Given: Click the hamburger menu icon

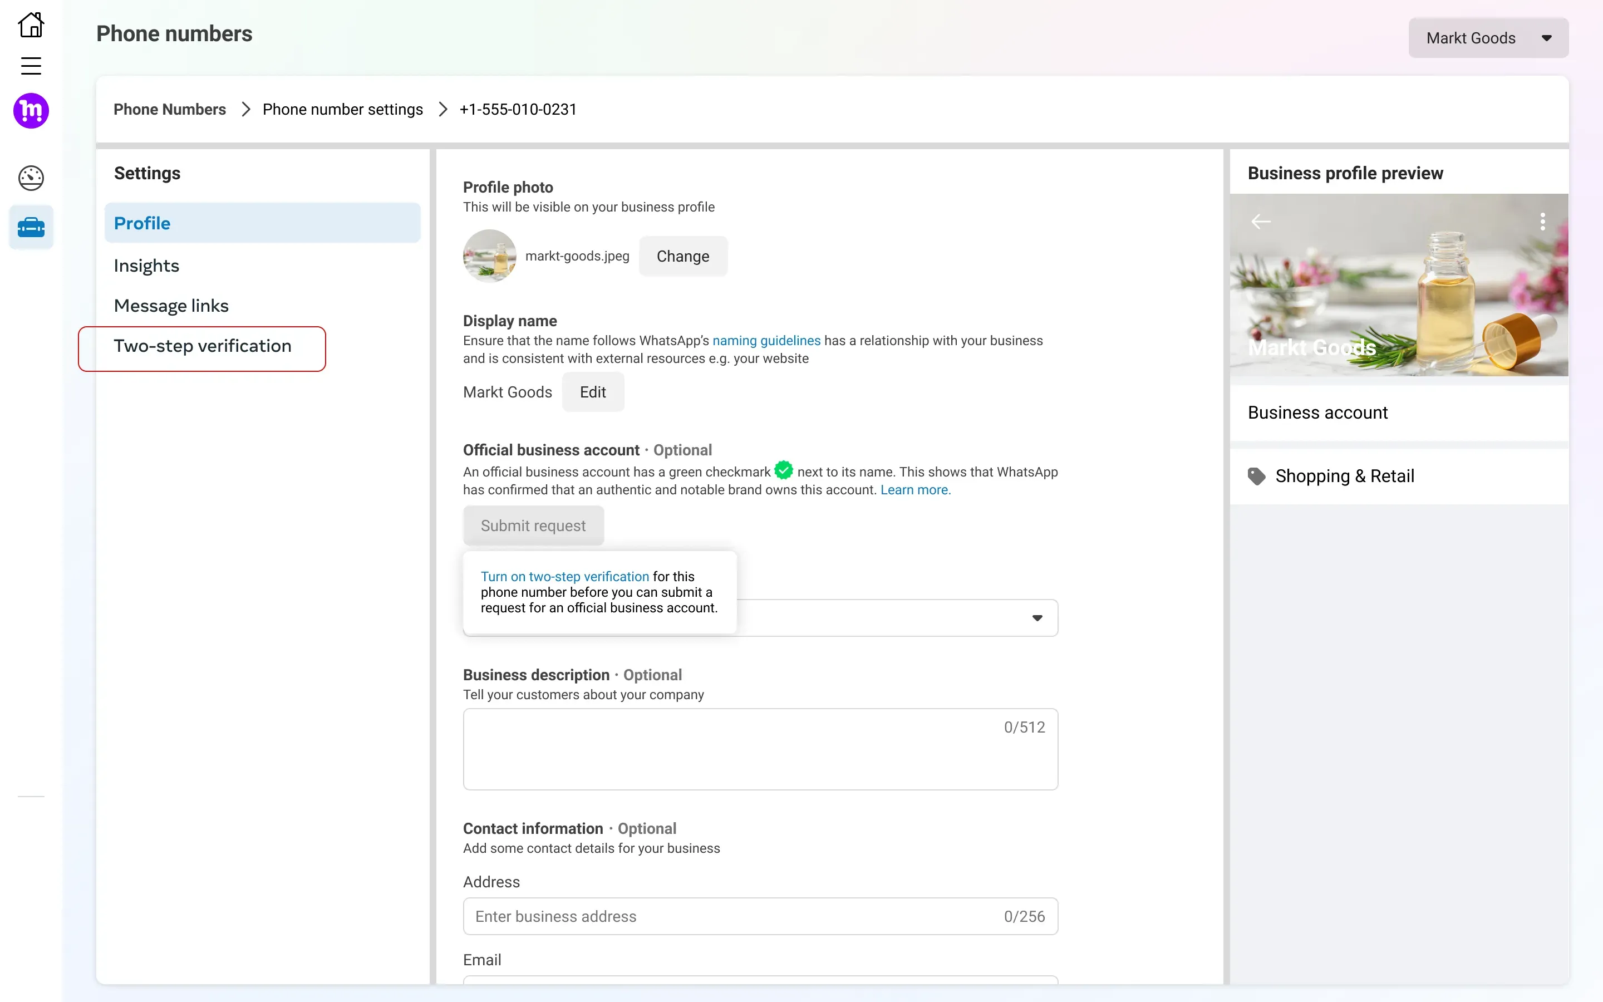Looking at the screenshot, I should (31, 66).
